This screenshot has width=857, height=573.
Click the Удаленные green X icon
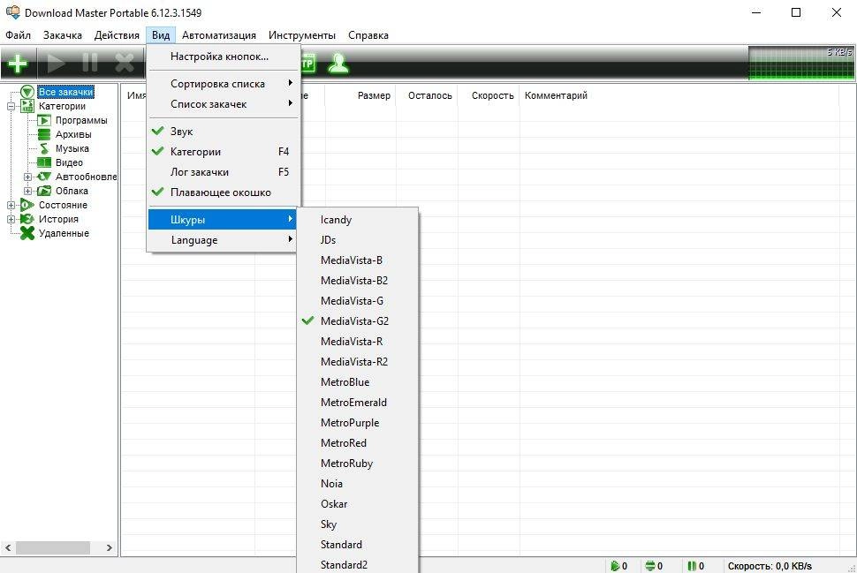click(27, 233)
